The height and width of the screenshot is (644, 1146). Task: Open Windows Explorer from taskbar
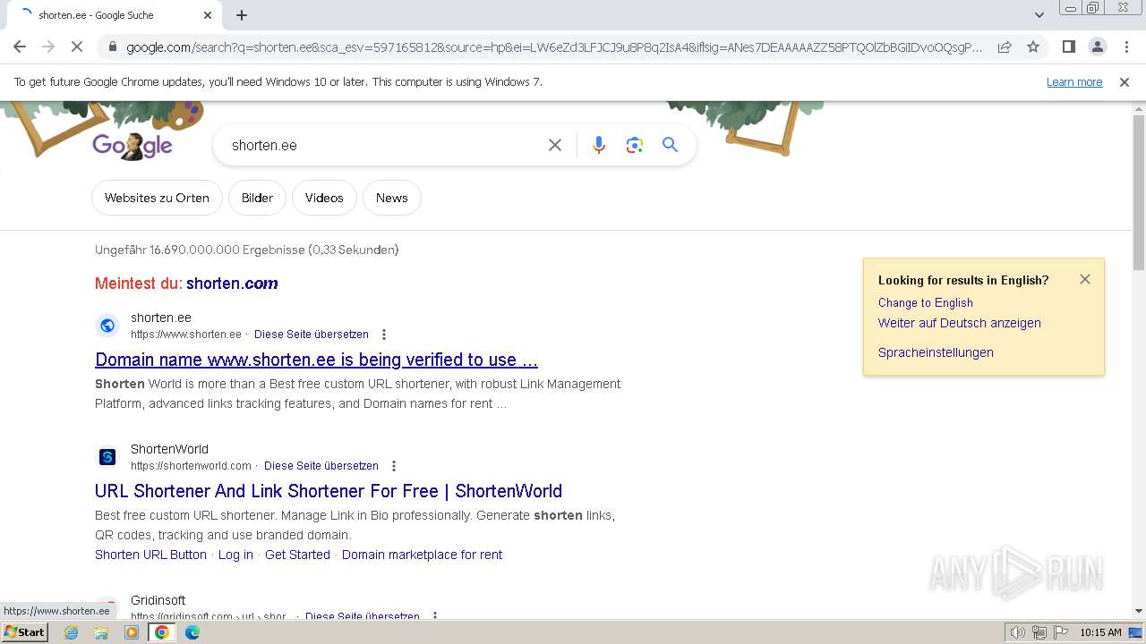coord(101,632)
